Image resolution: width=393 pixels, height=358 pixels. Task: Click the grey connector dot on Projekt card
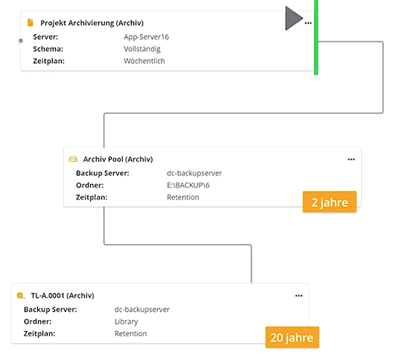21,40
